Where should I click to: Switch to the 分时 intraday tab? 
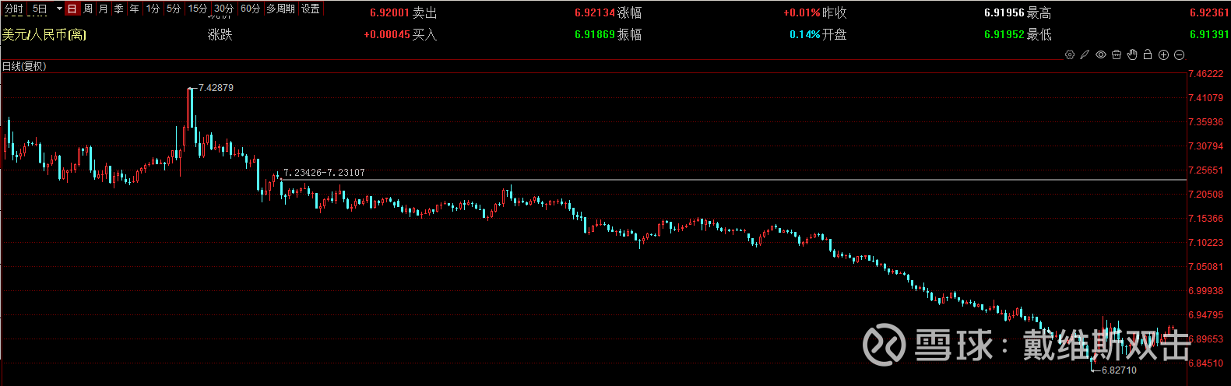[14, 9]
